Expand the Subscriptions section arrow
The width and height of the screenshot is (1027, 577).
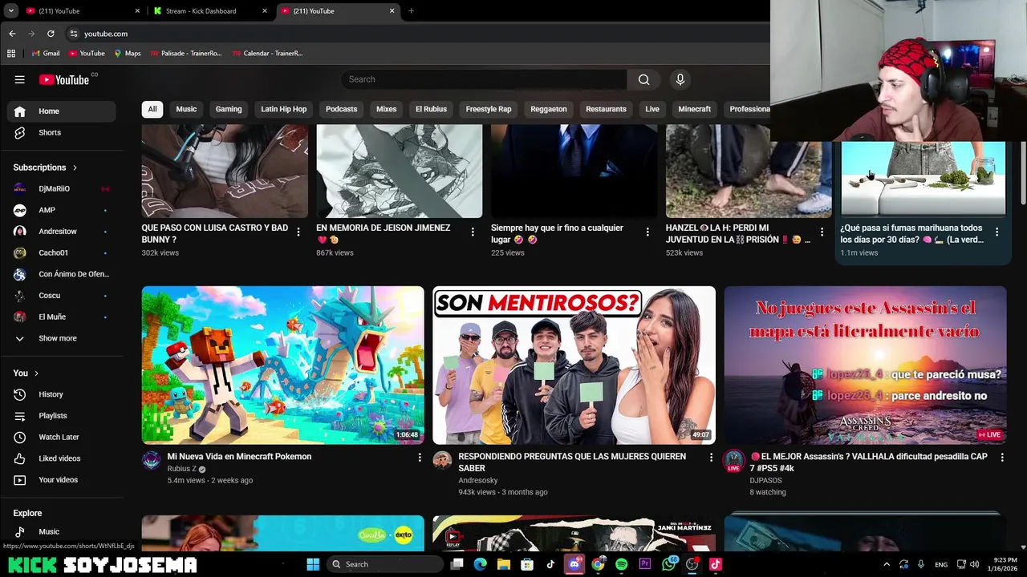point(75,167)
